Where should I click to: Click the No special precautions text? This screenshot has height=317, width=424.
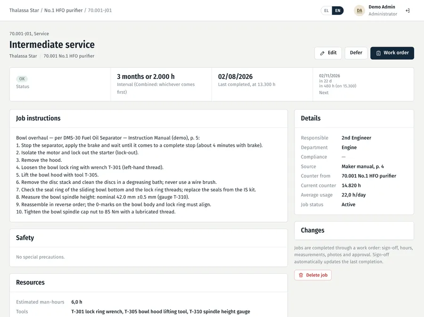(41, 257)
